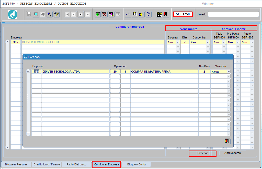Go to next record with arrow icon
The height and width of the screenshot is (169, 262).
pyautogui.click(x=81, y=14)
